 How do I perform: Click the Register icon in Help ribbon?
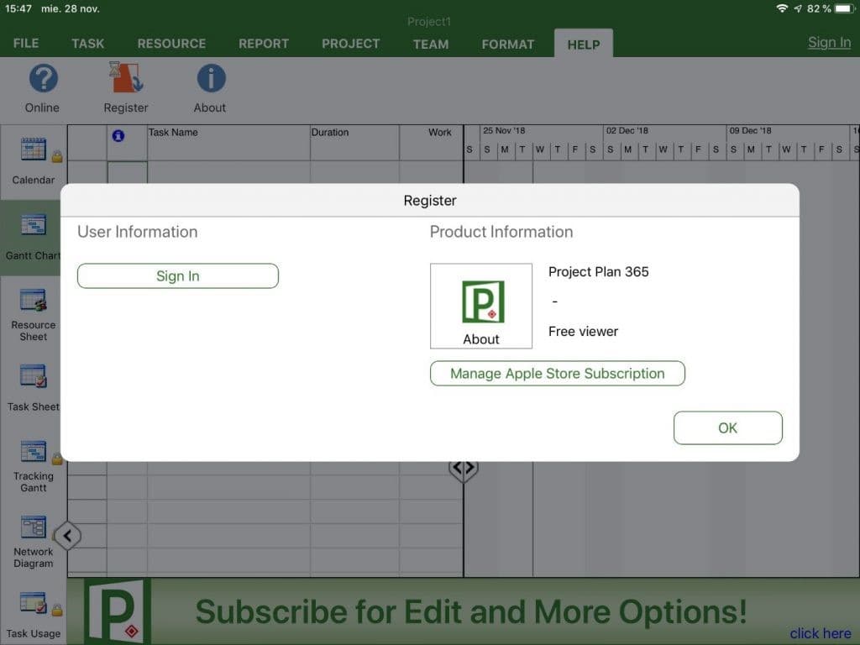125,88
